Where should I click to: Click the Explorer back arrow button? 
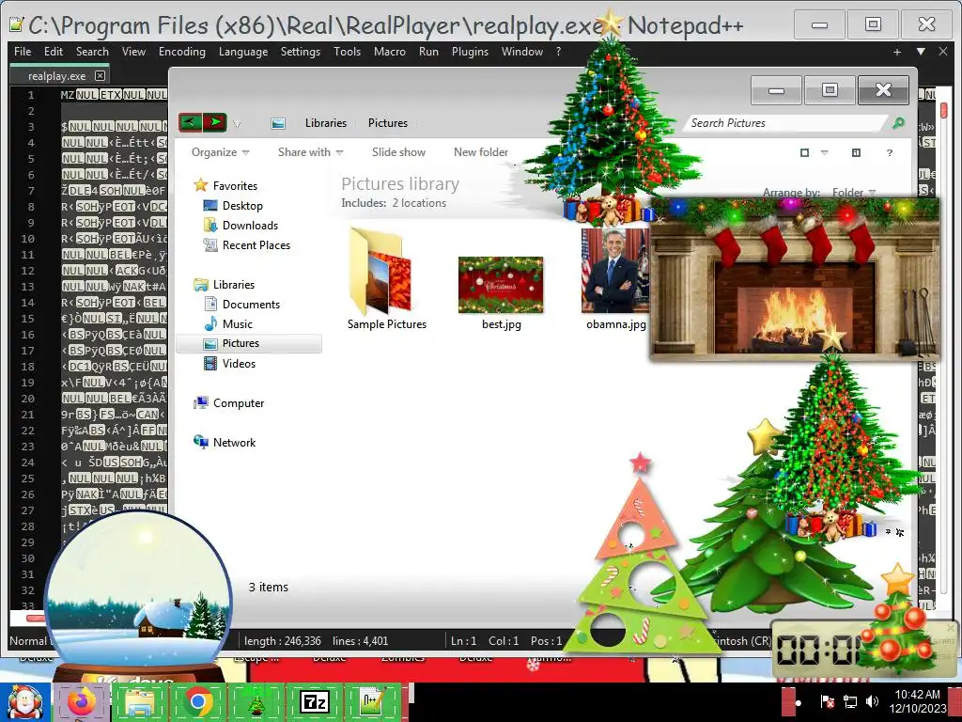[x=190, y=122]
